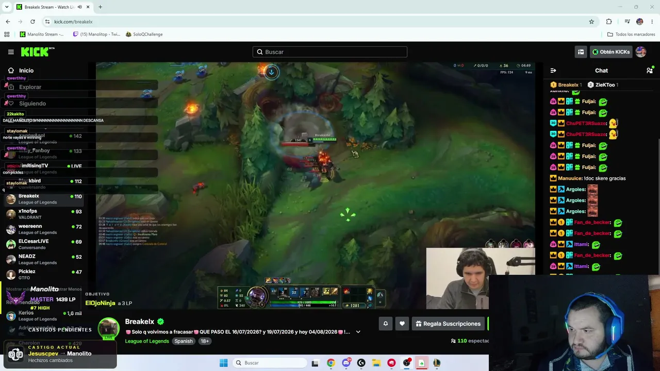Open the chat users list icon
This screenshot has height=371, width=660.
650,71
